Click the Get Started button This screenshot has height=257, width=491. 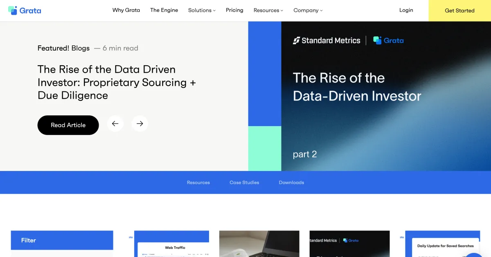tap(459, 11)
